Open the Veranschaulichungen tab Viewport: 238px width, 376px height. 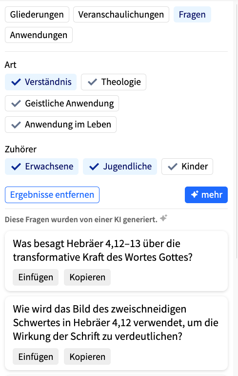pos(121,14)
